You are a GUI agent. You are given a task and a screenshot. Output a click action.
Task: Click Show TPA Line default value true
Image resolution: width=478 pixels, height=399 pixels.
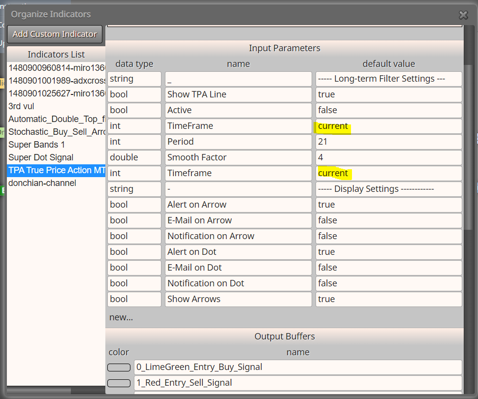[389, 94]
